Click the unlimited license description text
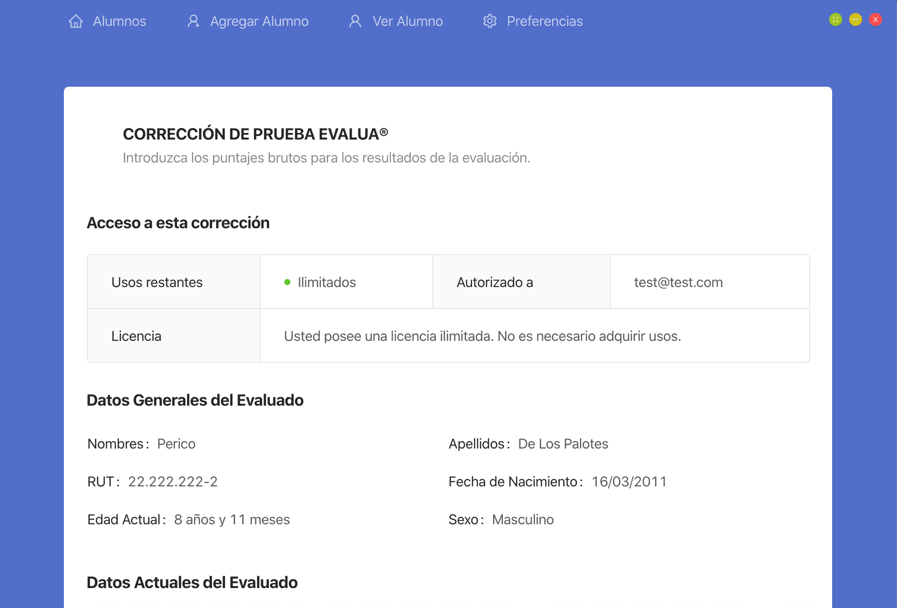This screenshot has height=608, width=897. point(482,336)
